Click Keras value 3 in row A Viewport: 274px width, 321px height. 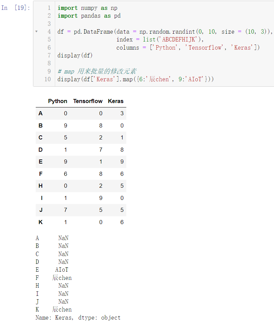122,114
